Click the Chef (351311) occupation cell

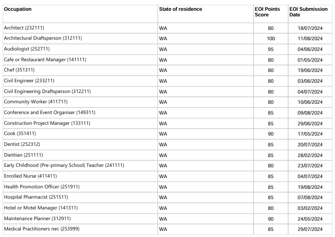[21, 70]
